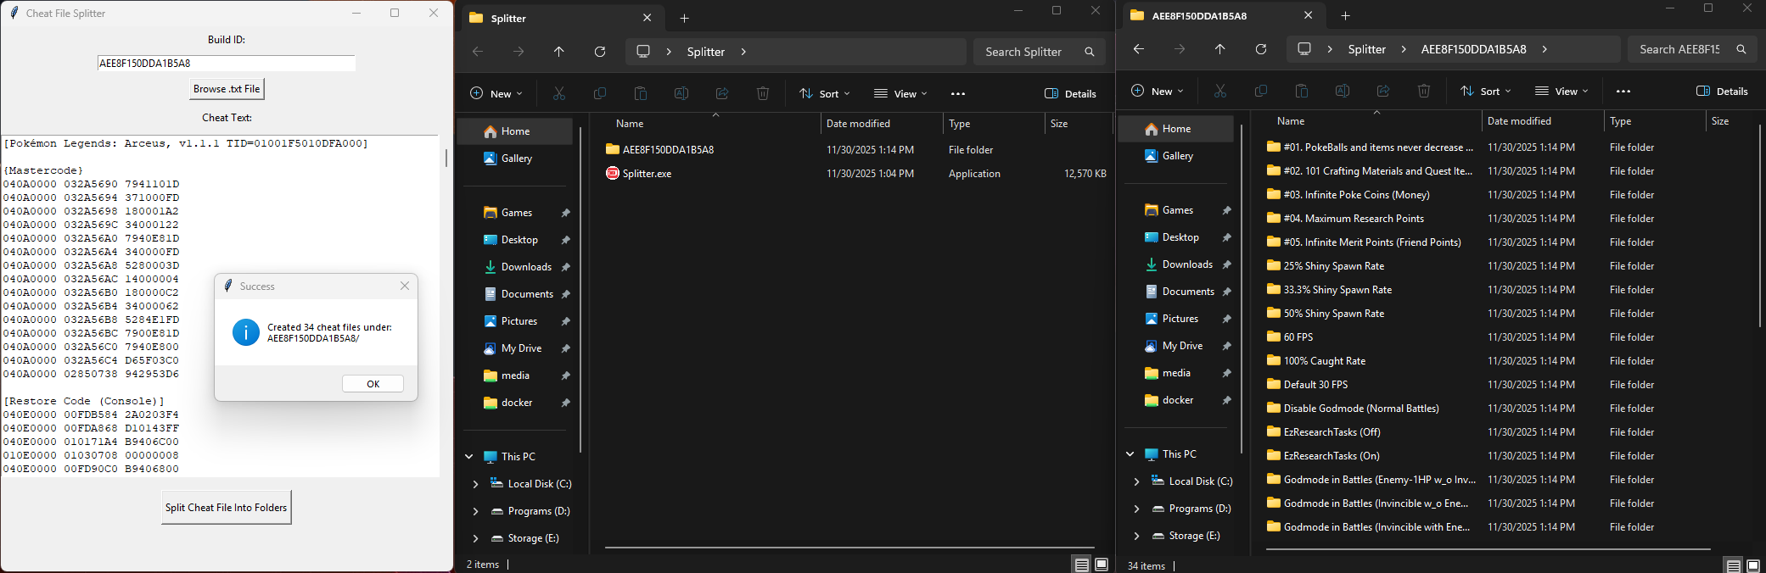Click the Browse .txt File button
The height and width of the screenshot is (573, 1766).
click(x=227, y=89)
